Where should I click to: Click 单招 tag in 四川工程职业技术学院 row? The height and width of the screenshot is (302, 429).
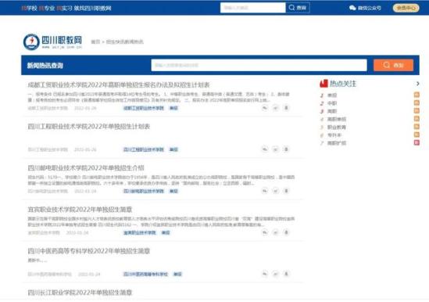click(x=173, y=149)
